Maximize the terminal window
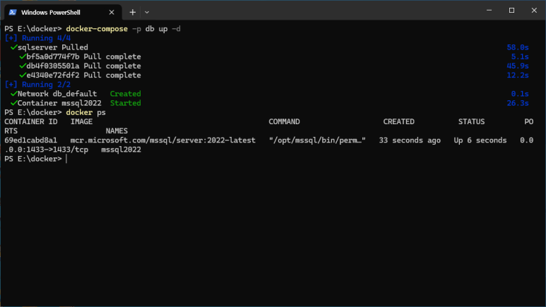 (511, 10)
